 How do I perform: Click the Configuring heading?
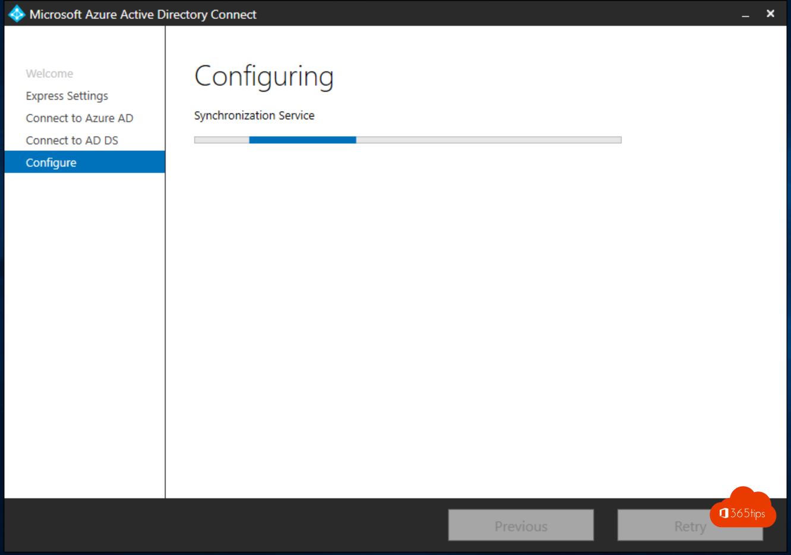[x=264, y=77]
